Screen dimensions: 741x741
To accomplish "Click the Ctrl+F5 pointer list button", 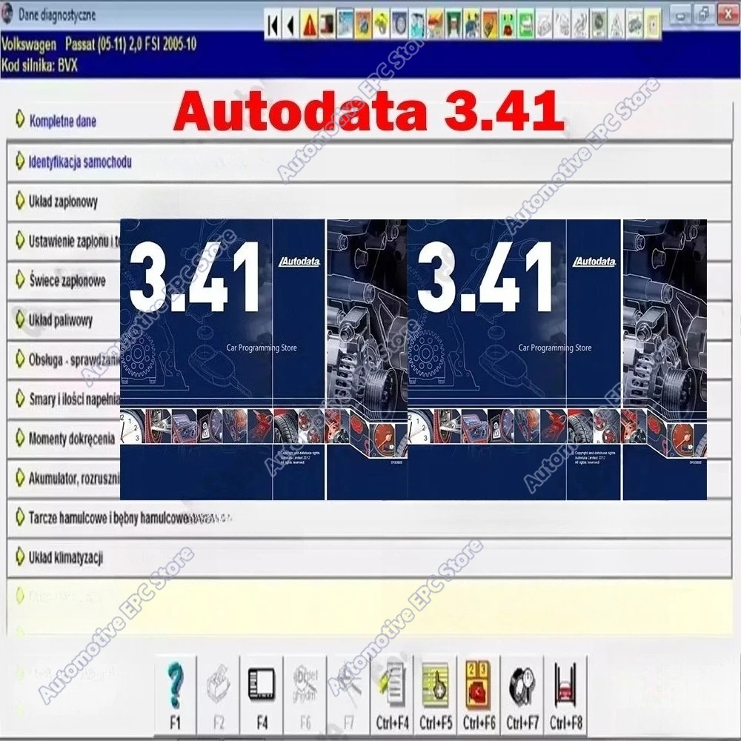I will [x=435, y=696].
